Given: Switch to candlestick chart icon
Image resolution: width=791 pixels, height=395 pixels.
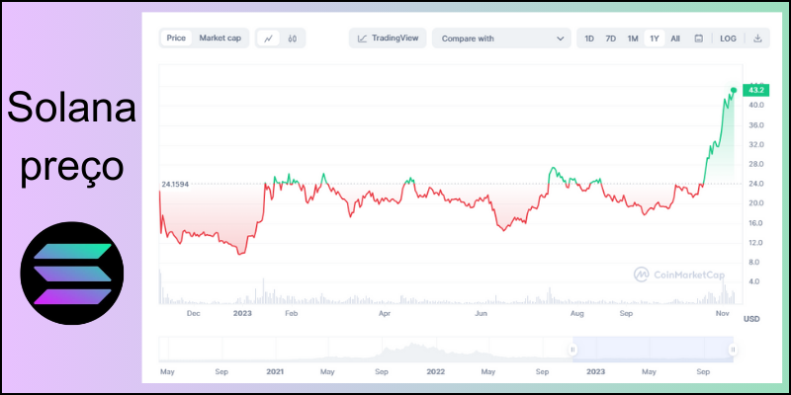Looking at the screenshot, I should tap(293, 39).
